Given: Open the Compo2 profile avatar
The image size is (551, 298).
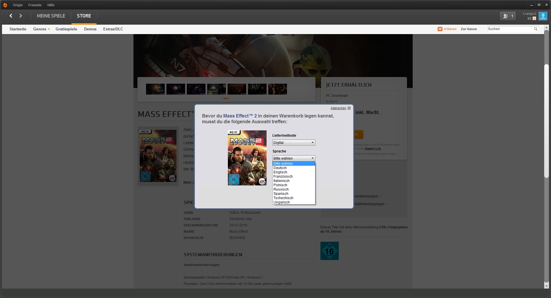Looking at the screenshot, I should 543,16.
